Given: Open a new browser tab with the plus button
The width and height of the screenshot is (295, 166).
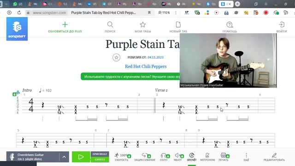Looking at the screenshot, I should coord(237,4).
